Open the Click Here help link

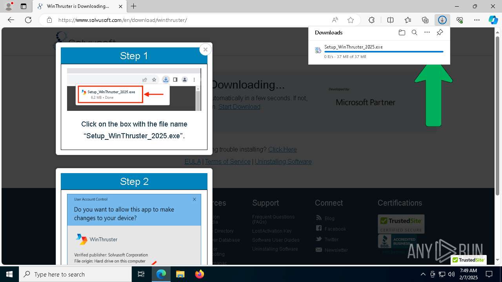(x=282, y=149)
